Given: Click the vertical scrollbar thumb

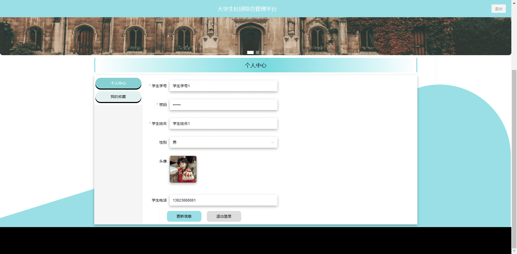Looking at the screenshot, I should [x=514, y=159].
